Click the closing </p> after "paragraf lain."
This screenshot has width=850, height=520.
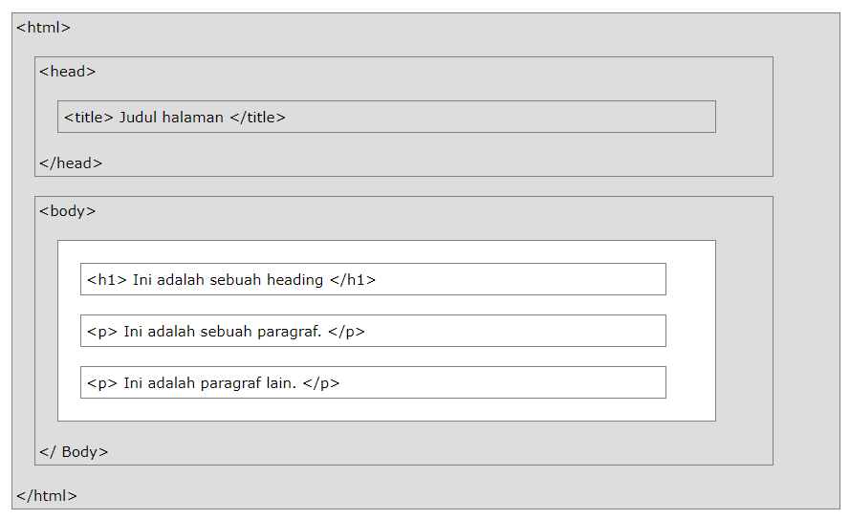coord(321,383)
